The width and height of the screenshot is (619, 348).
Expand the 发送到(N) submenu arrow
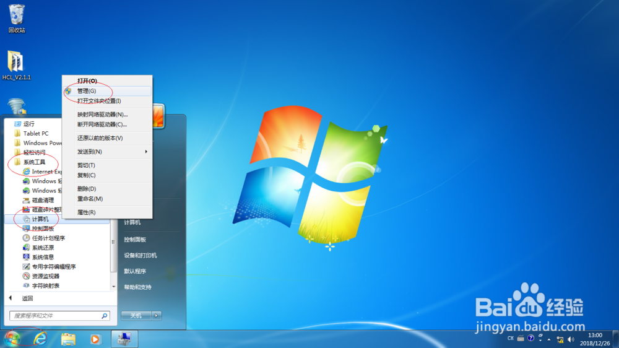click(146, 152)
